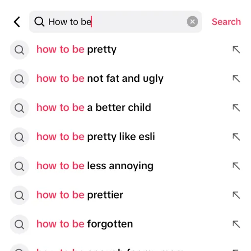This screenshot has height=251, width=251.
Task: Insert 'not fat and ugly' suggestion via arrow
Action: 236,79
